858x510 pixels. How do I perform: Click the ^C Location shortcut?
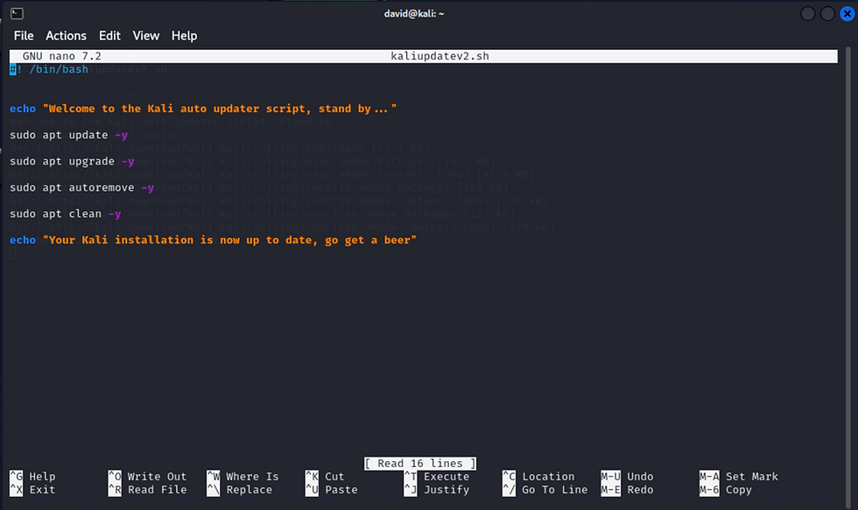pyautogui.click(x=538, y=477)
